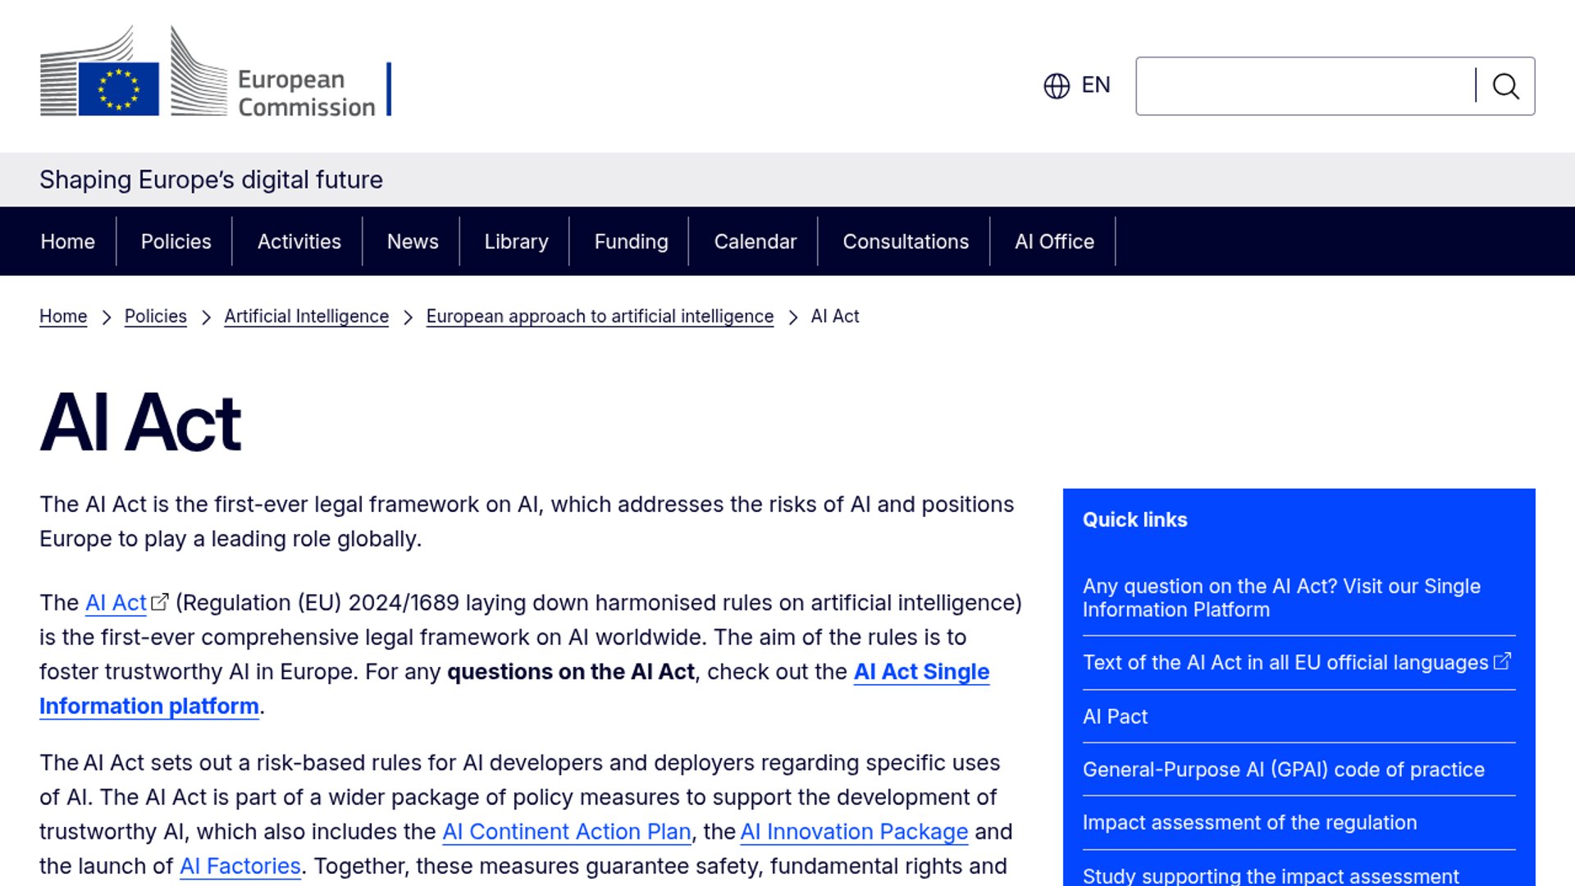Open Artificial Intelligence breadcrumb link
1575x886 pixels.
pyautogui.click(x=307, y=317)
